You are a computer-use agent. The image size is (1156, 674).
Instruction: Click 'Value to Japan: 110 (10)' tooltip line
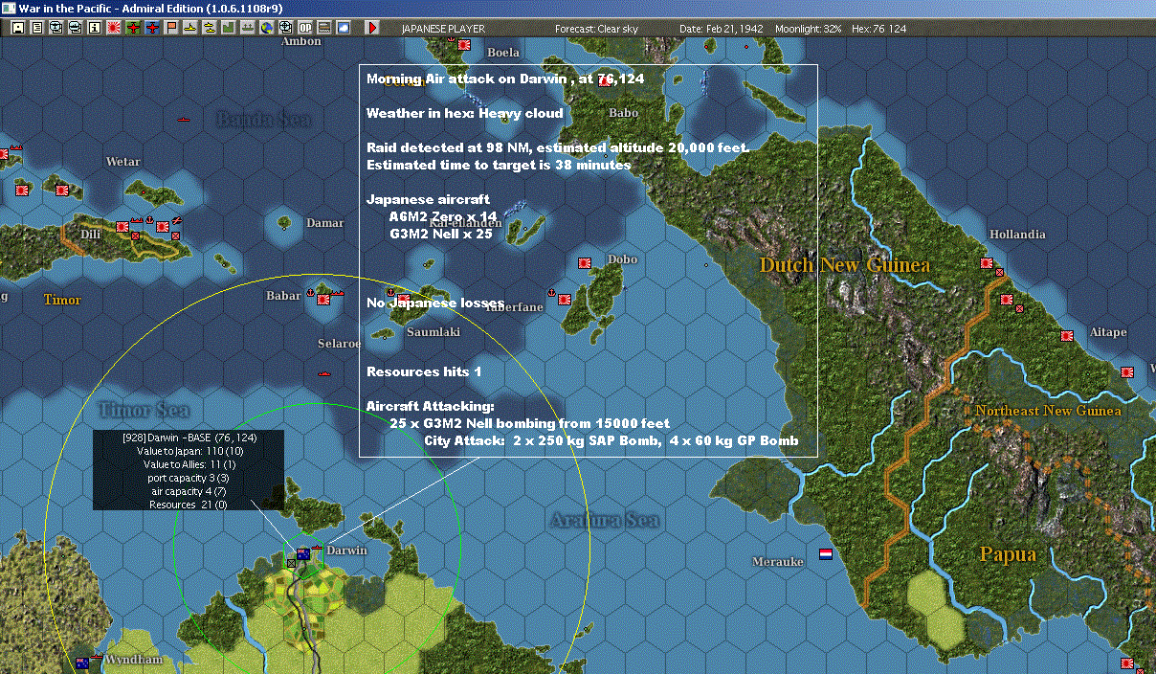(x=189, y=451)
